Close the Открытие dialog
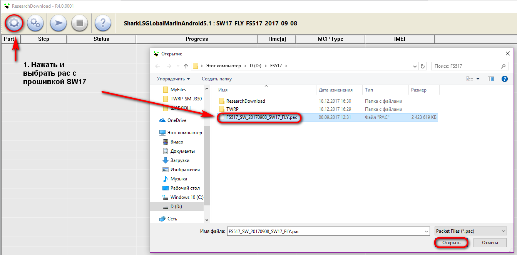The width and height of the screenshot is (517, 255). 507,54
